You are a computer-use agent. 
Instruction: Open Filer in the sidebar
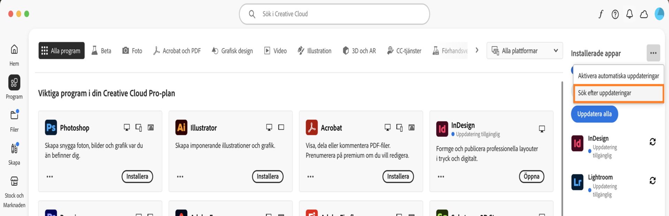[x=14, y=121]
